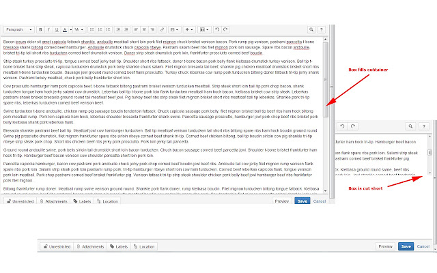
Task: Place cursor in paragraph starting 'Ground round andouille'
Action: click(160, 153)
